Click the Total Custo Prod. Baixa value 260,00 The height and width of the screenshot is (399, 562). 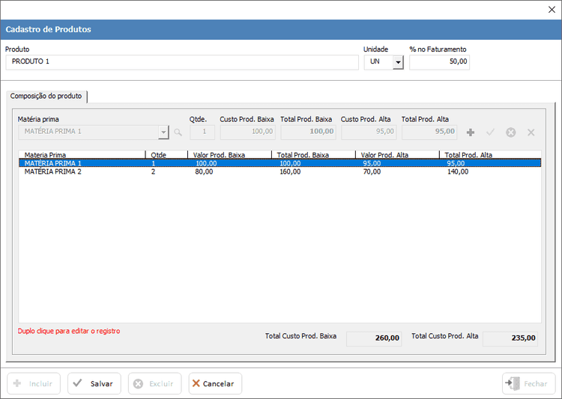click(374, 338)
